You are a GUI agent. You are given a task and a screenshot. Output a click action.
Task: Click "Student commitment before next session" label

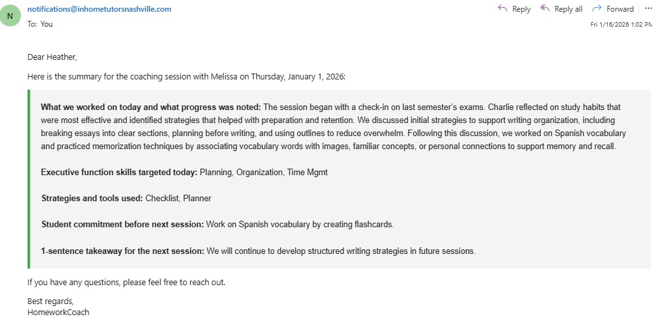(122, 225)
